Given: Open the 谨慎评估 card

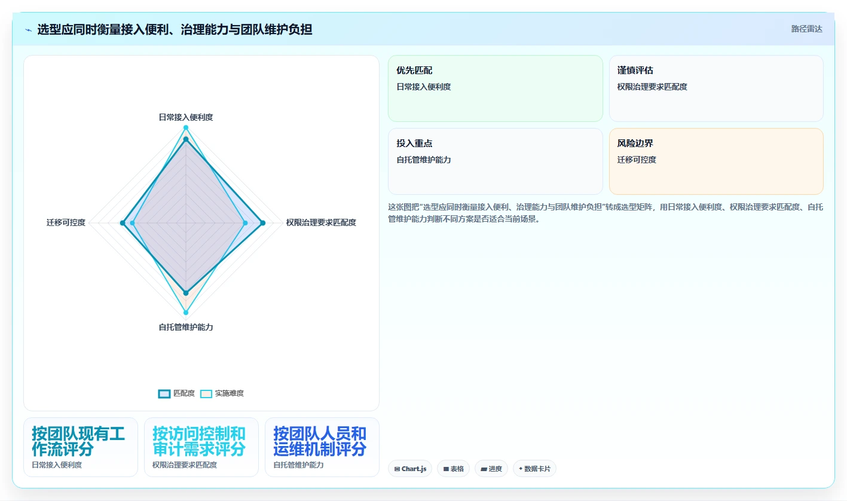Looking at the screenshot, I should pyautogui.click(x=716, y=88).
